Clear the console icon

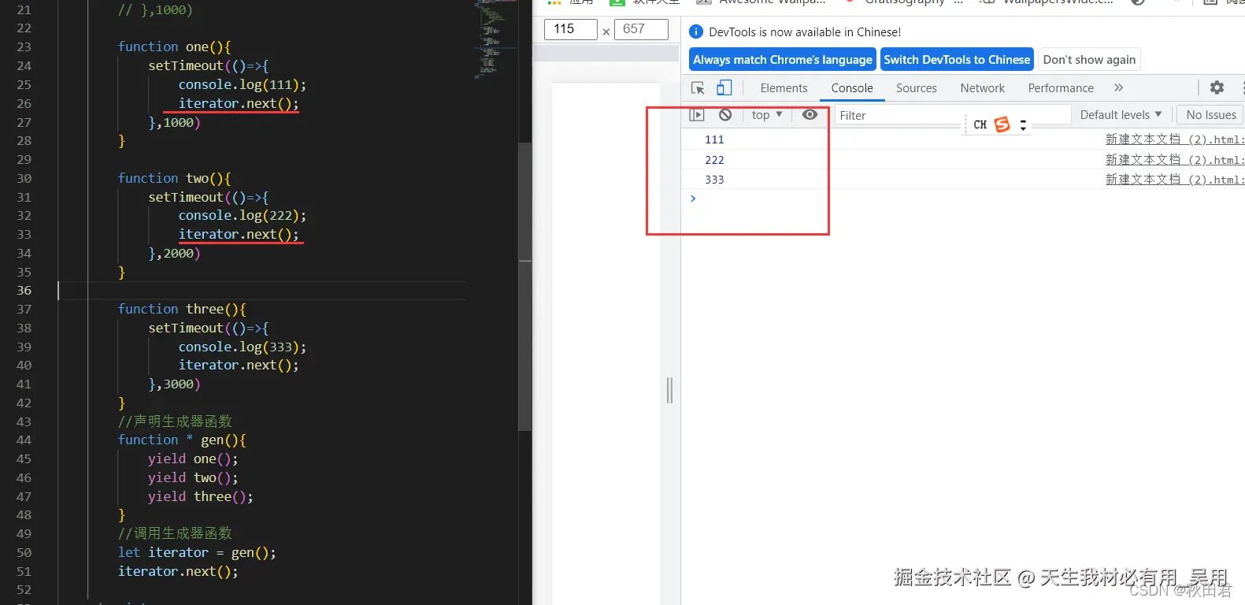[725, 115]
